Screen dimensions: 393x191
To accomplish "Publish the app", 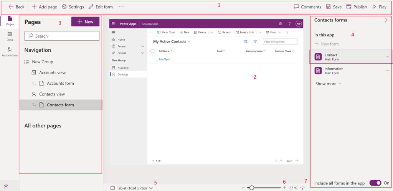I will click(357, 7).
